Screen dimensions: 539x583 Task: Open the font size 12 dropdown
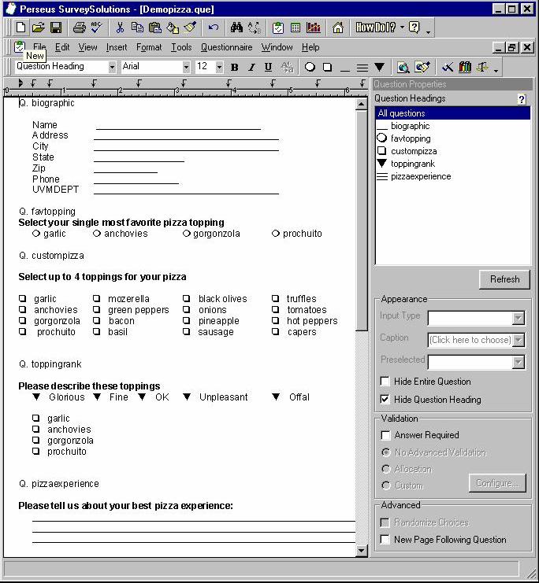point(219,67)
